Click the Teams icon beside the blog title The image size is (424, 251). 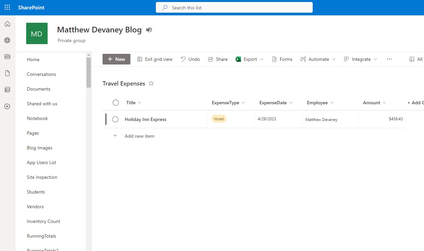[149, 29]
